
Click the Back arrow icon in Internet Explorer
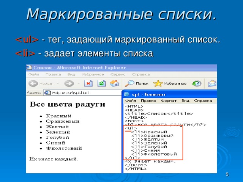click(33, 83)
